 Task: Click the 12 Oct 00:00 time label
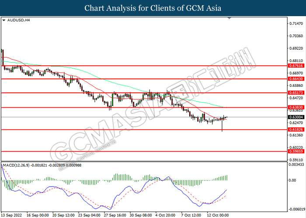(218, 215)
